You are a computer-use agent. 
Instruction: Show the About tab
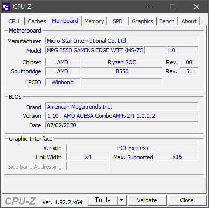point(189,21)
